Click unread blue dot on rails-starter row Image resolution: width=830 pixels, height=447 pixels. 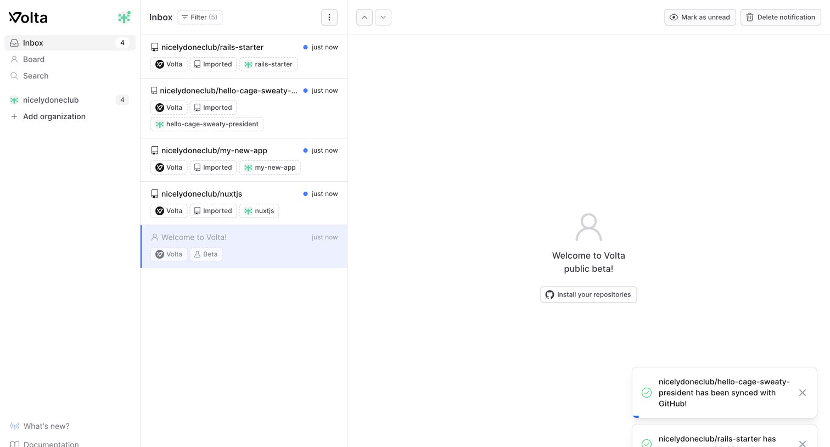[305, 47]
